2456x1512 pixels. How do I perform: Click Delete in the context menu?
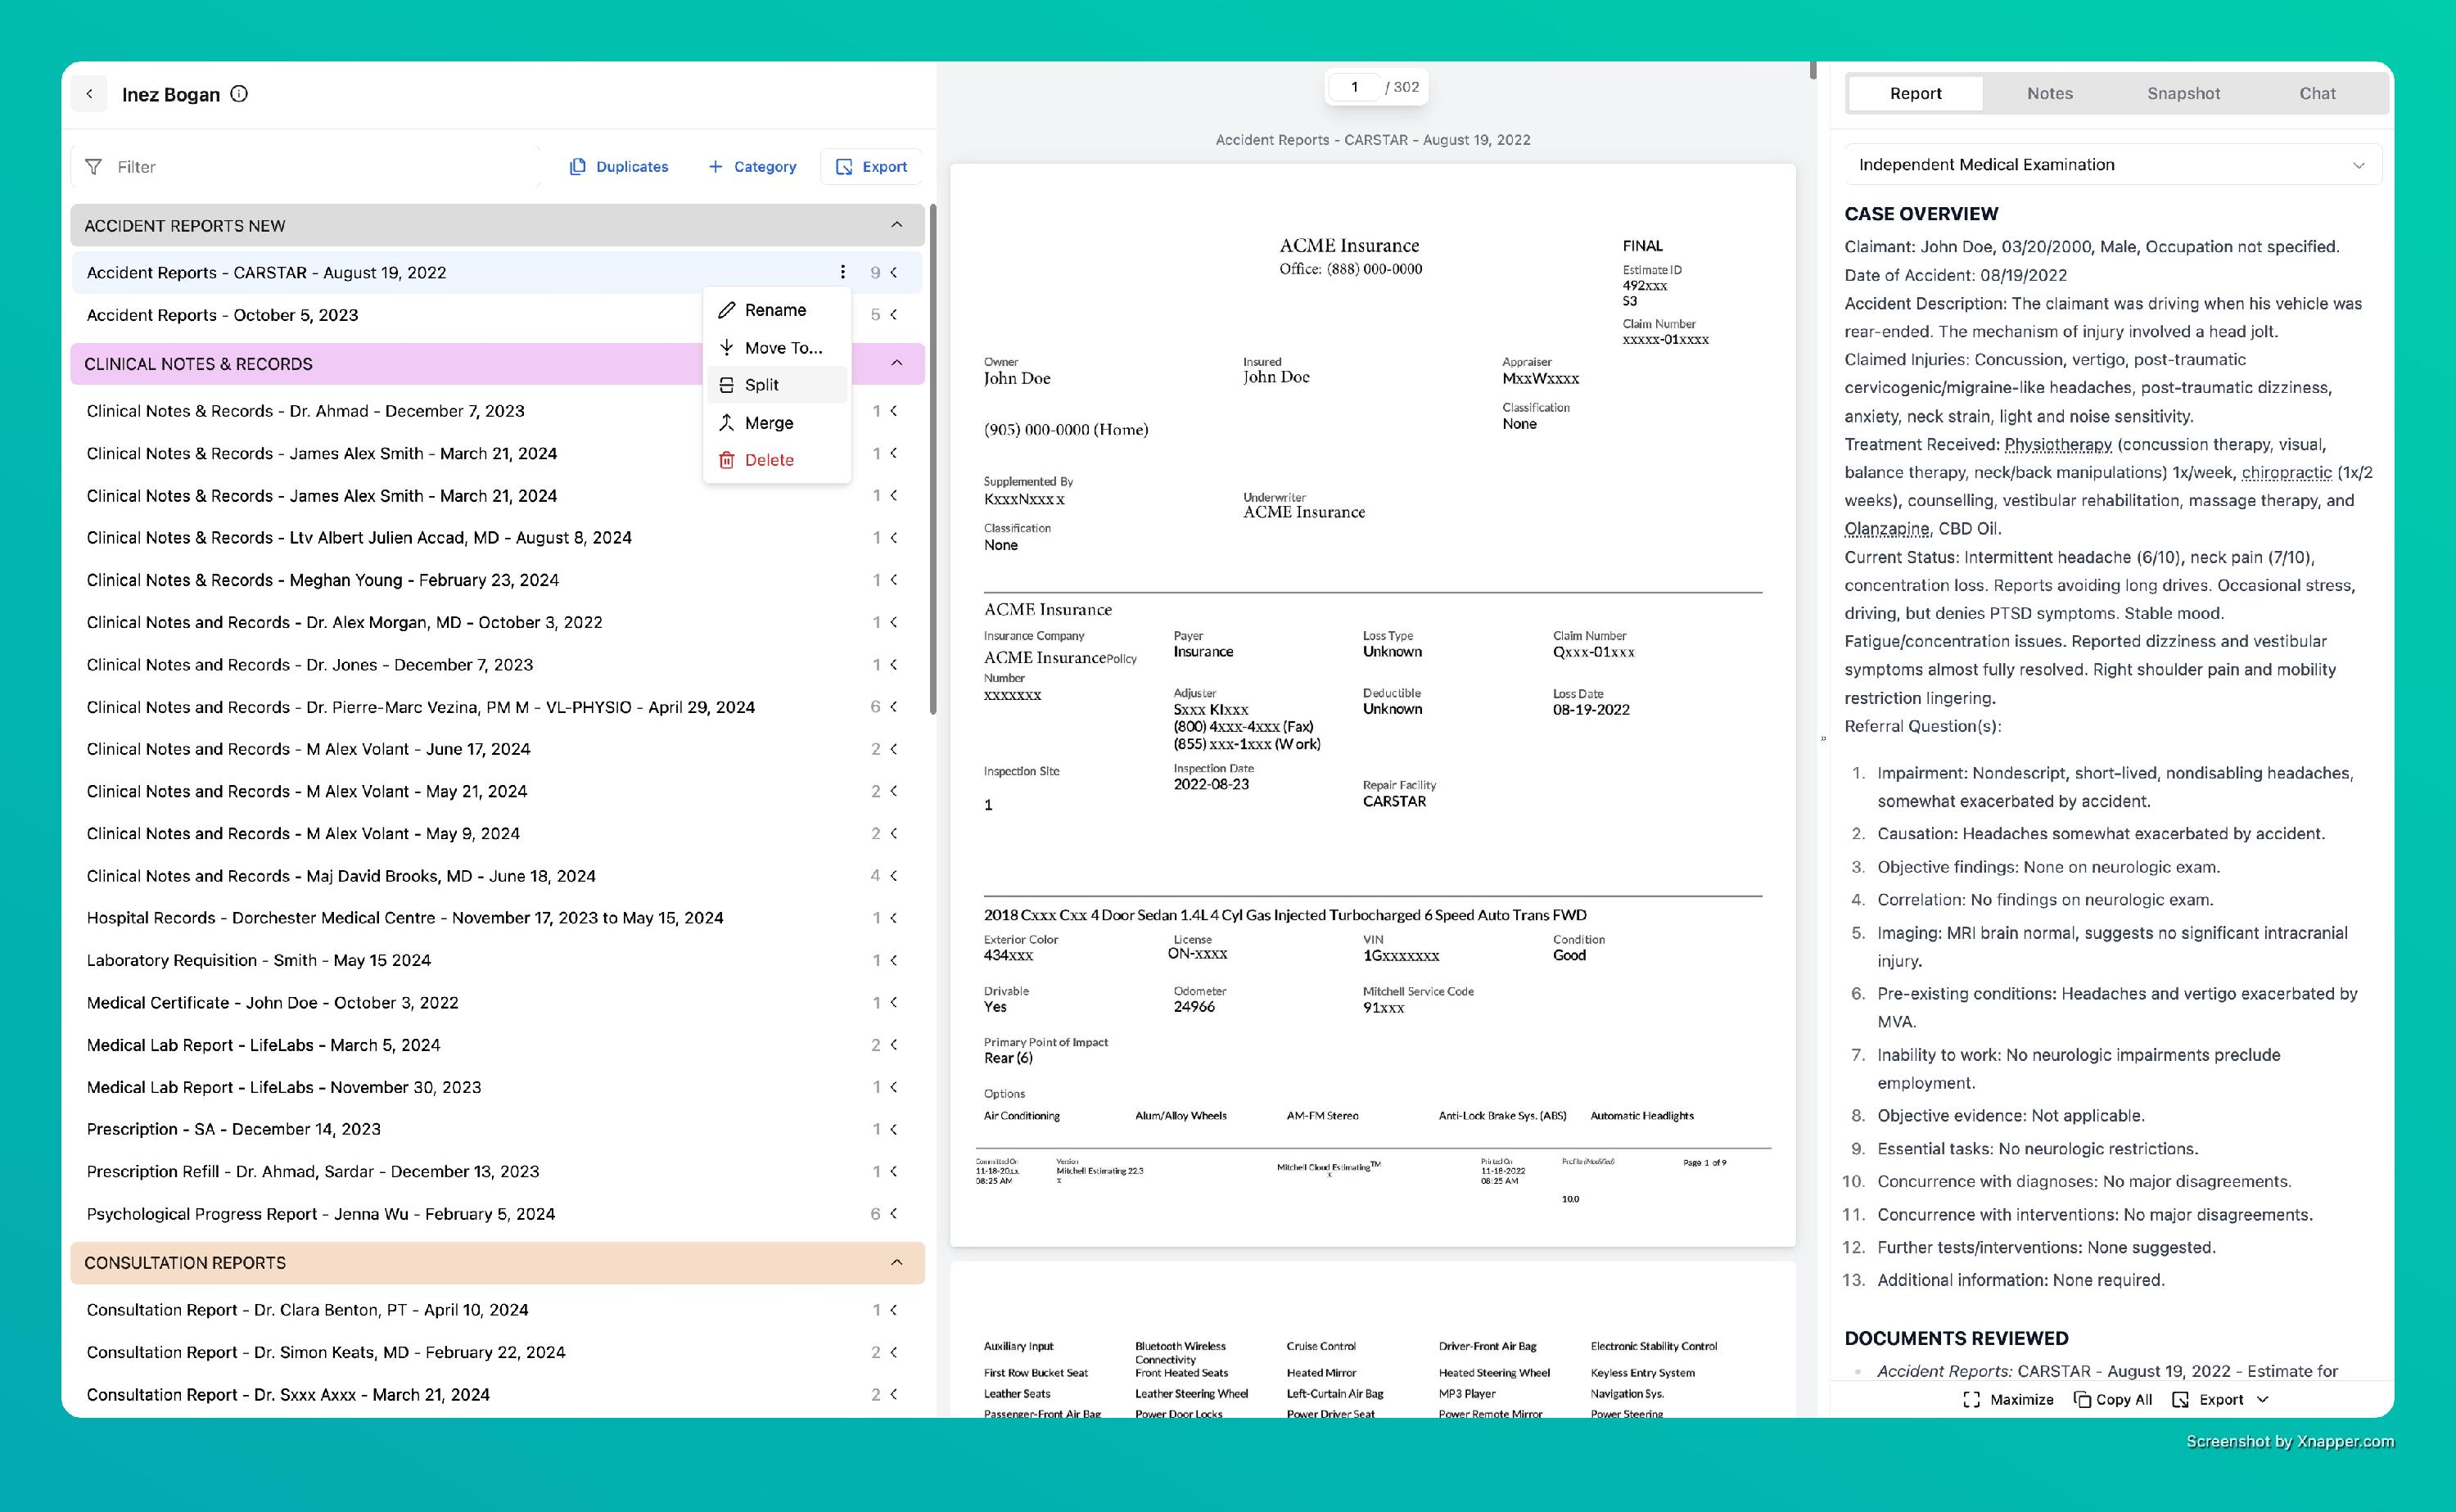coord(768,460)
